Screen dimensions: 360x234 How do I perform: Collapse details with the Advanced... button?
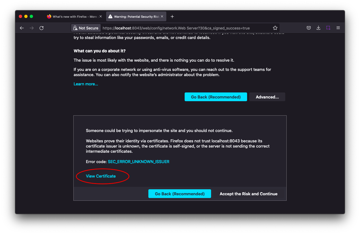[x=267, y=97]
